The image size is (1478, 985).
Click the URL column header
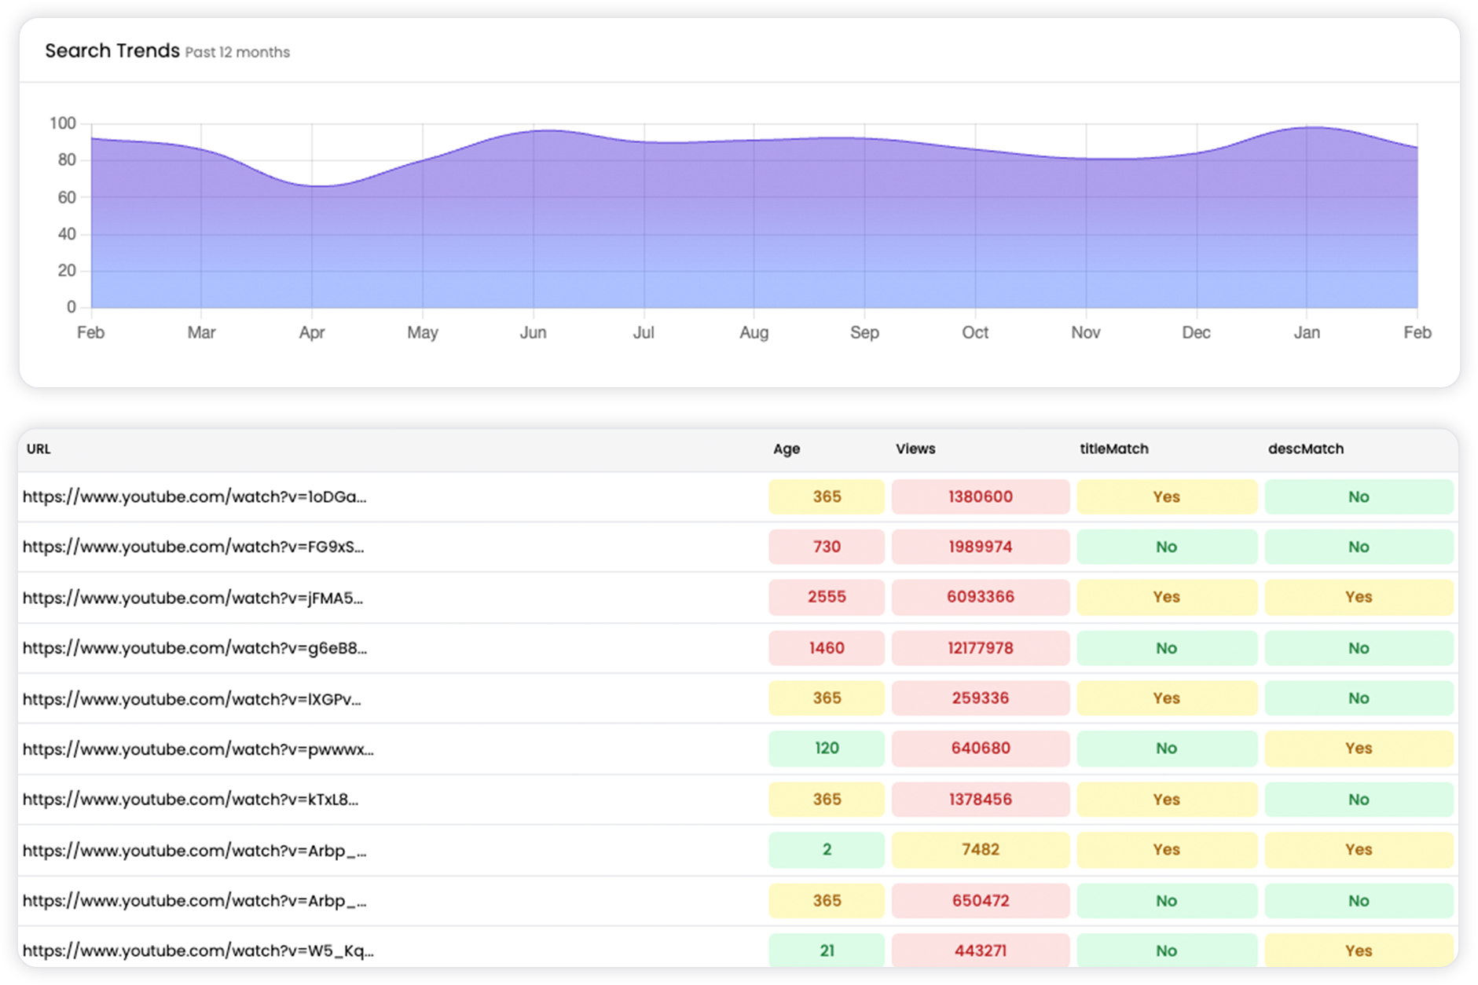tap(38, 449)
